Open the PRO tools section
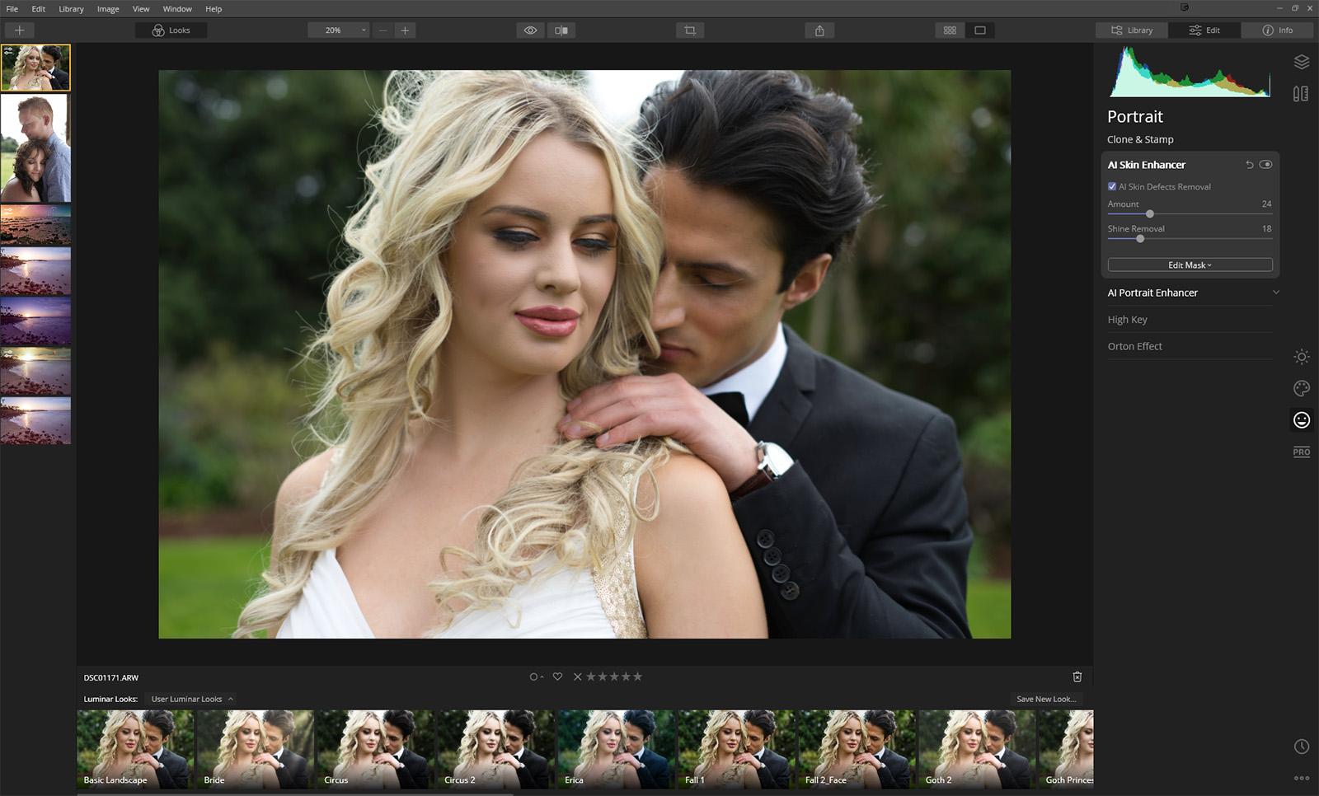Image resolution: width=1319 pixels, height=796 pixels. click(x=1301, y=452)
